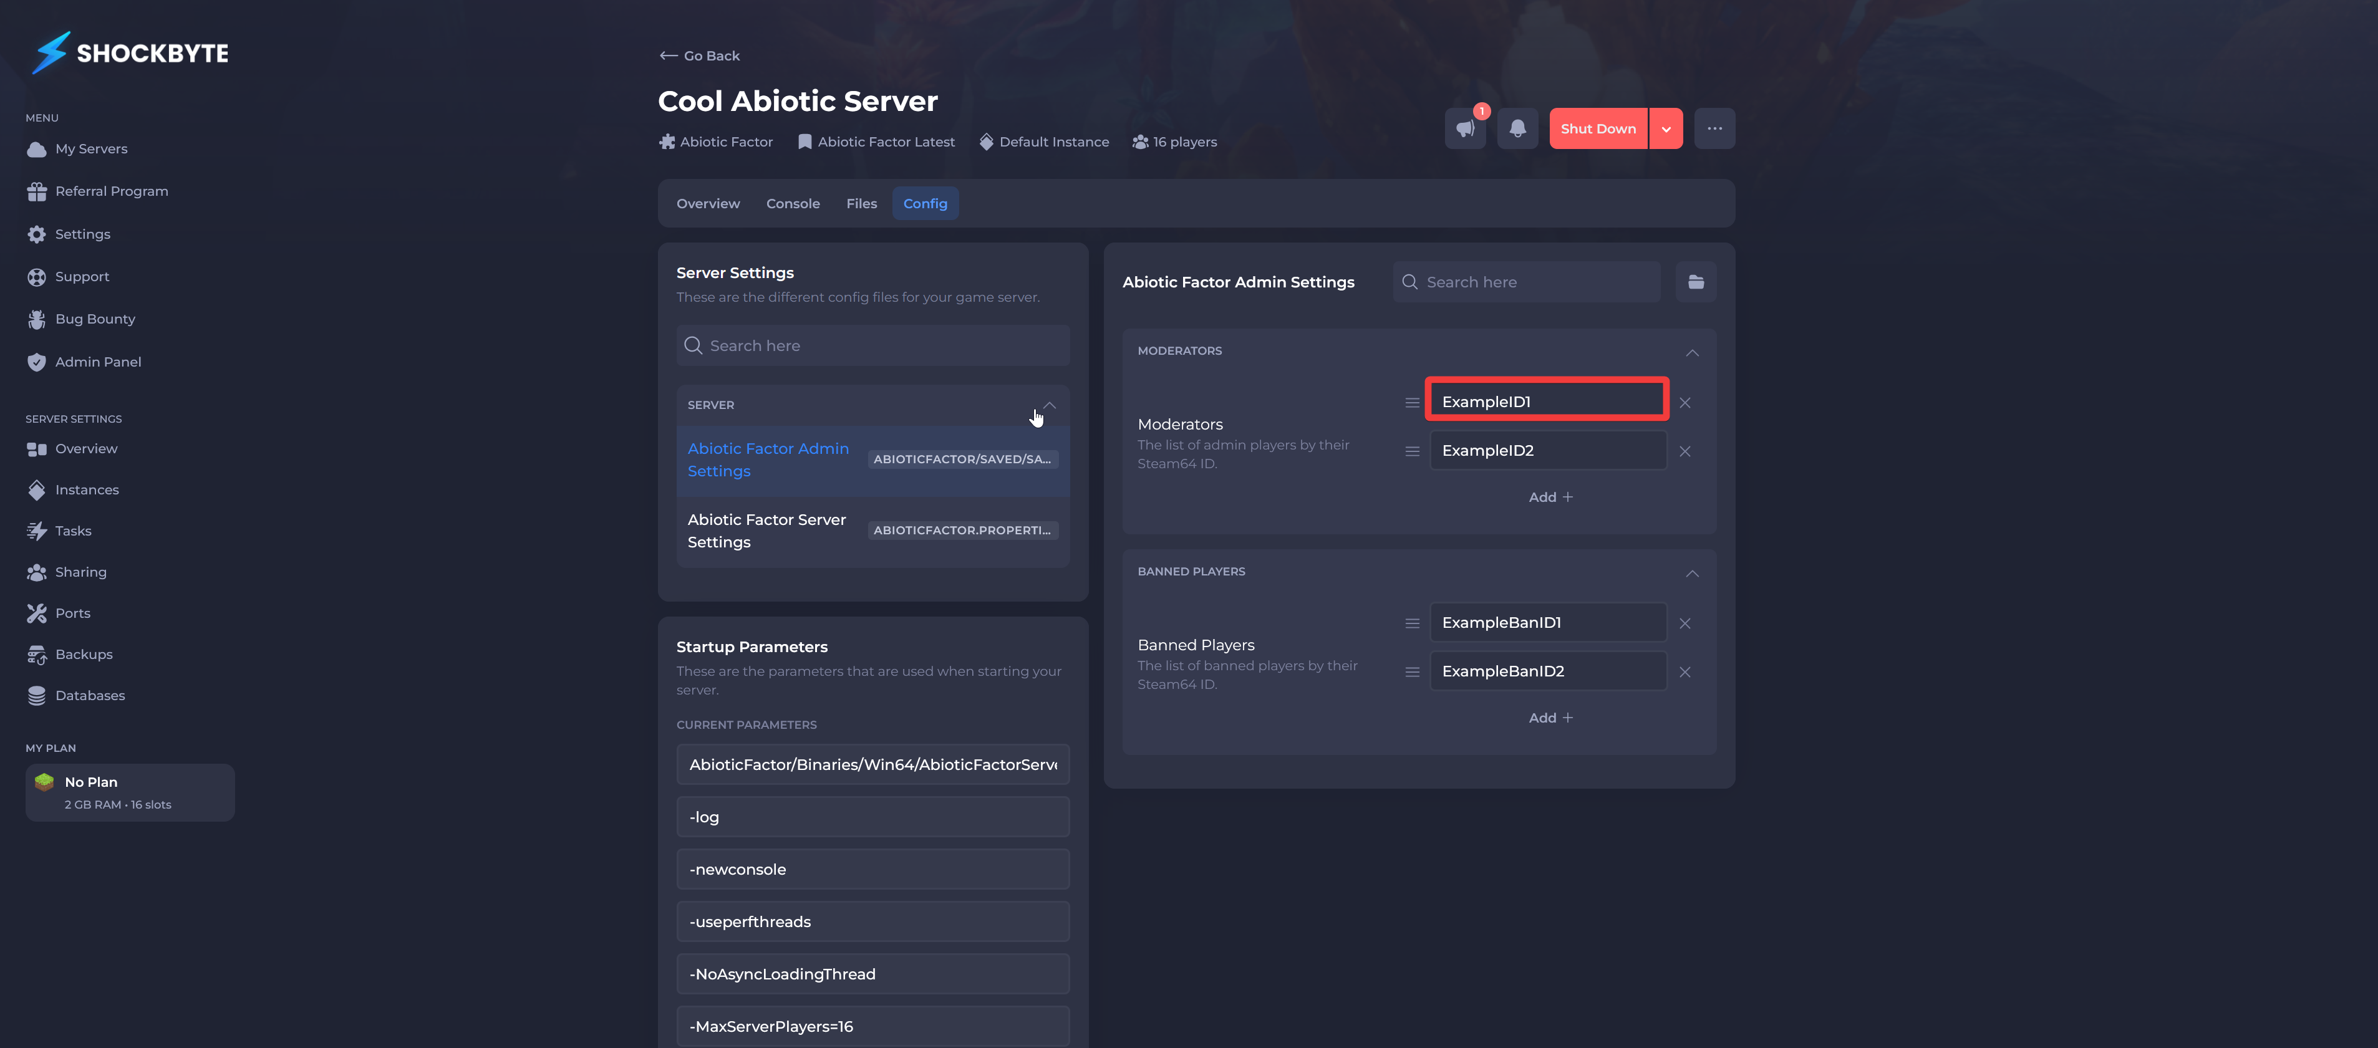Select the Config tab

925,204
